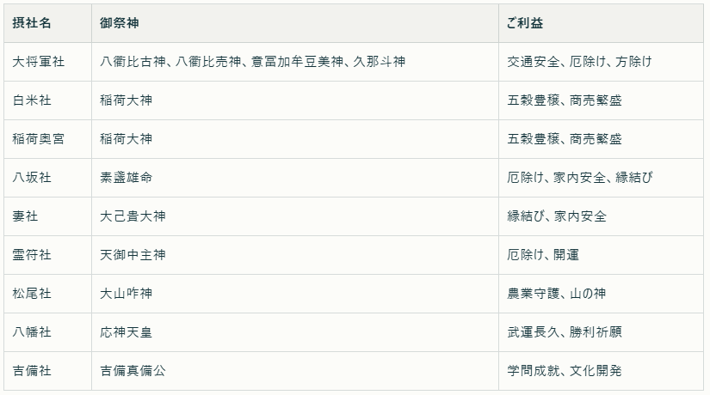The height and width of the screenshot is (395, 710).
Task: Click the ご利益 column header
Action: pyautogui.click(x=525, y=23)
